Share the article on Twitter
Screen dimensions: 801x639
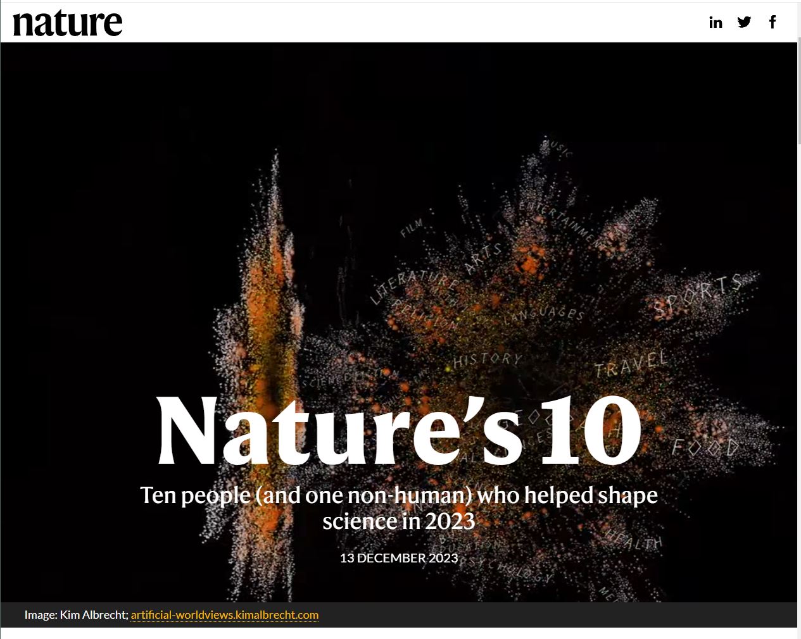point(744,22)
